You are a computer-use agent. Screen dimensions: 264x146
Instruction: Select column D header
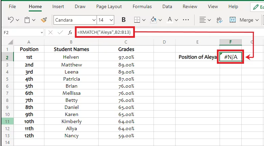(x=164, y=42)
